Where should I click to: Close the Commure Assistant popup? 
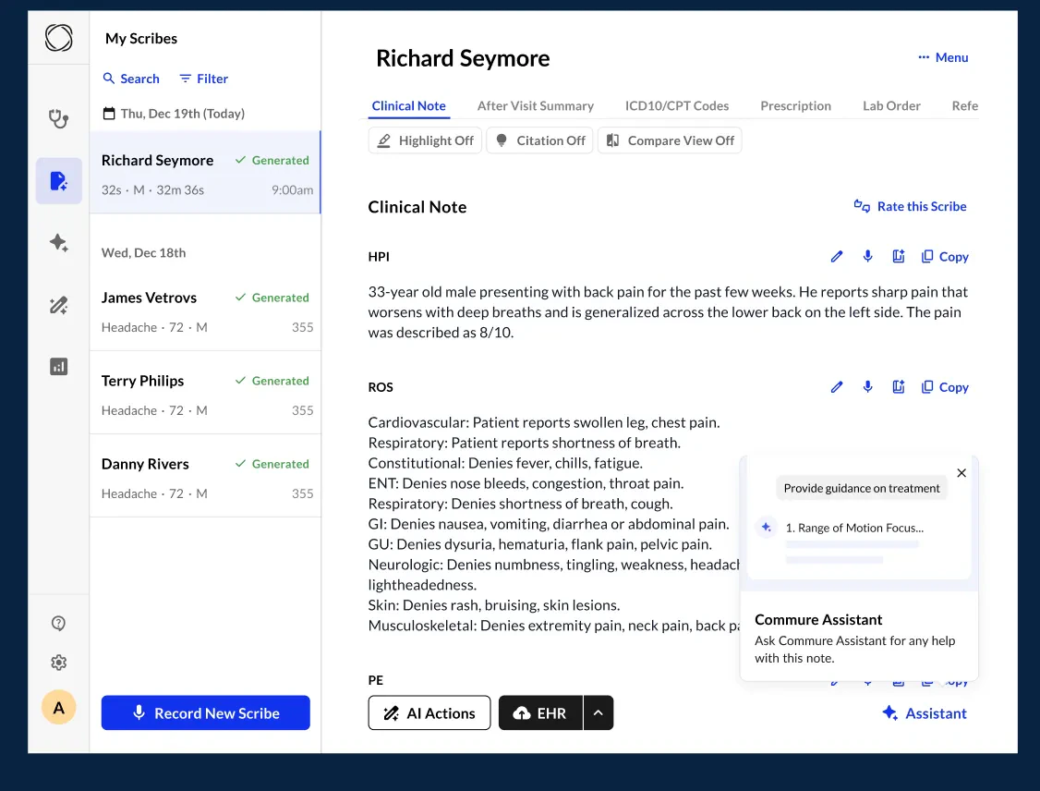[961, 473]
